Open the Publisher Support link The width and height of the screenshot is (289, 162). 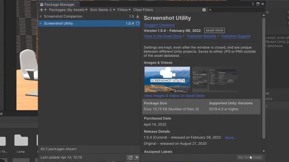click(x=236, y=36)
